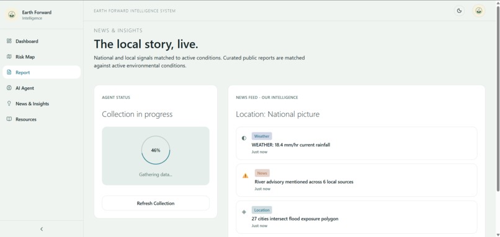500x237 pixels.
Task: Click the News & Insights lightbulb icon
Action: click(x=9, y=103)
